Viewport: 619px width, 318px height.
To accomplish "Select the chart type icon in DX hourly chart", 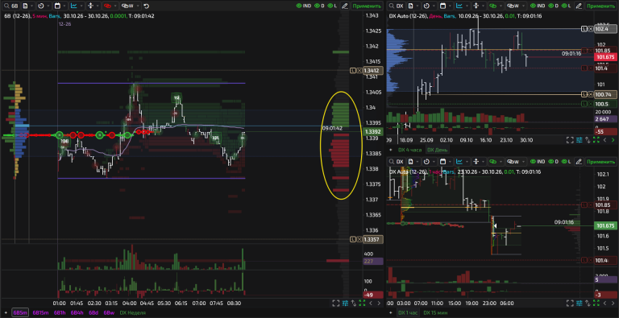I will 459,162.
